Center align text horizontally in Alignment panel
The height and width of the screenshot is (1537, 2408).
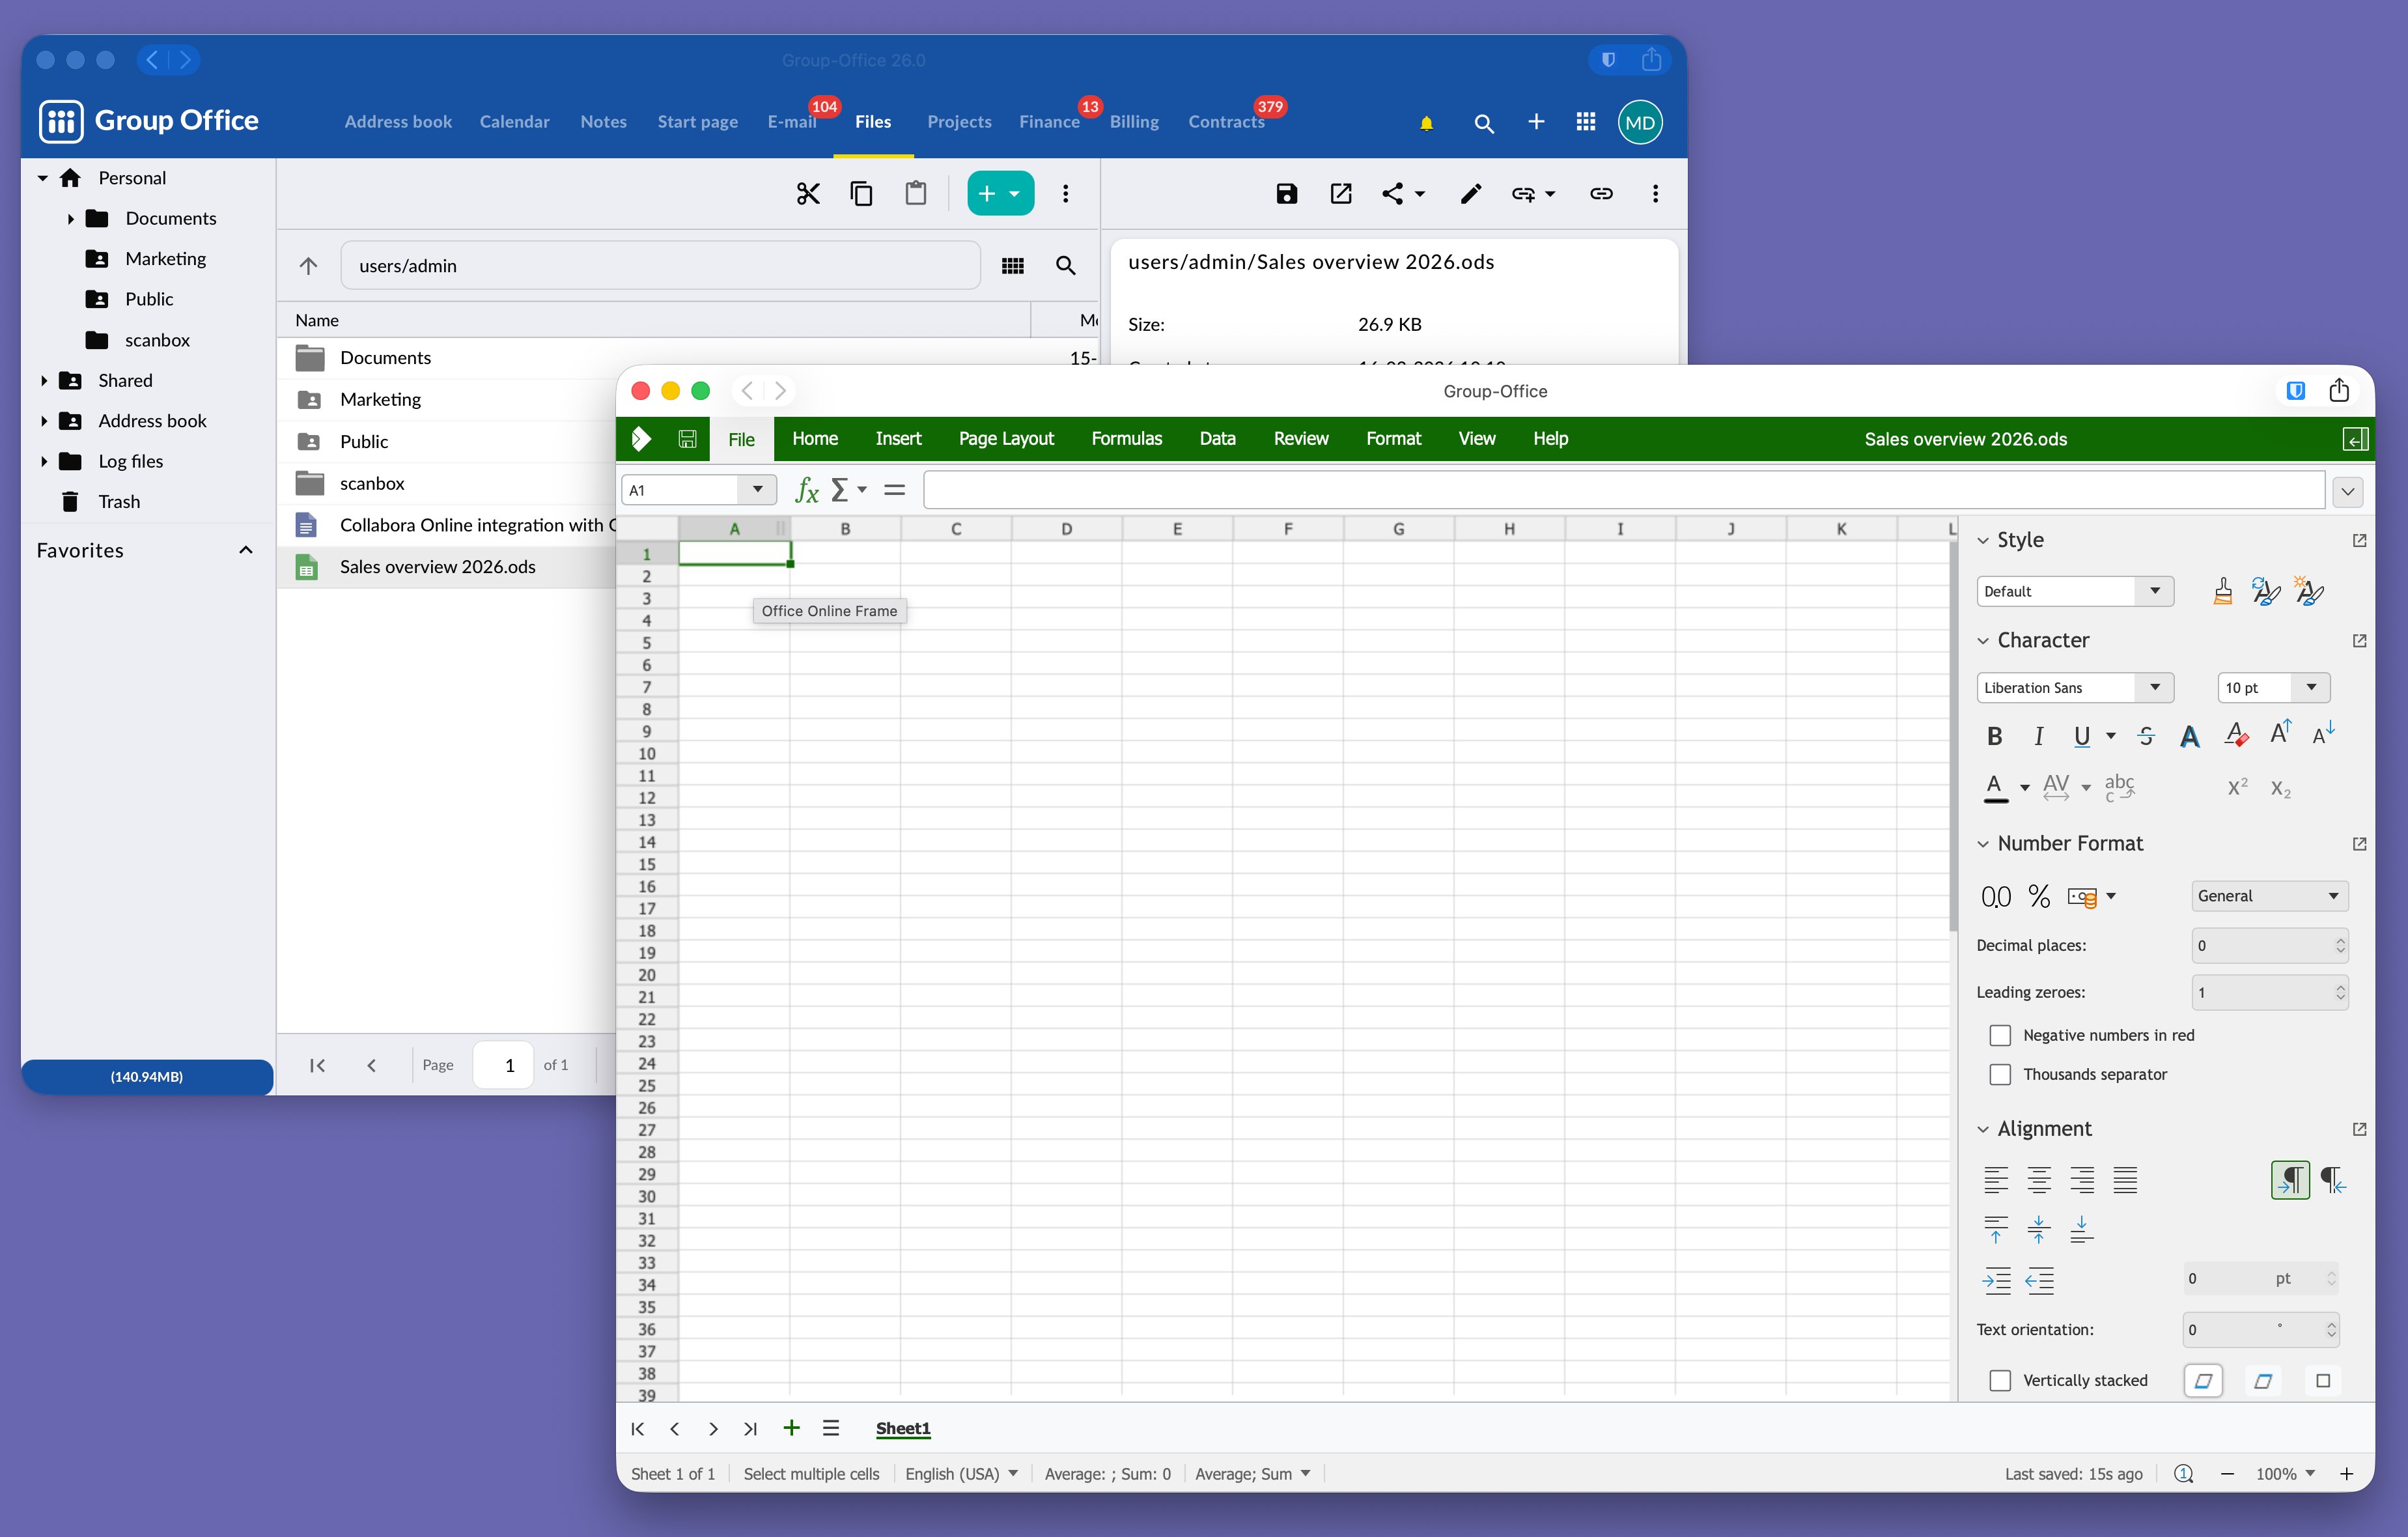click(x=2038, y=1180)
